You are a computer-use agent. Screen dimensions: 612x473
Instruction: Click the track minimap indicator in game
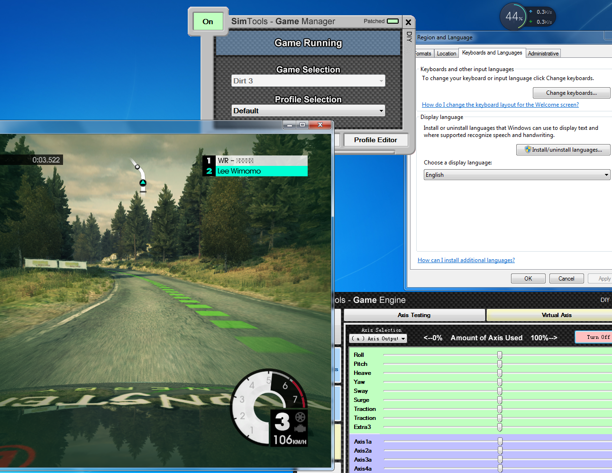[139, 175]
